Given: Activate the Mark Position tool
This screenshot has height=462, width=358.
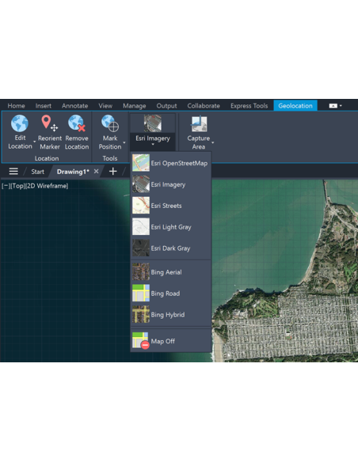Looking at the screenshot, I should click(x=110, y=132).
